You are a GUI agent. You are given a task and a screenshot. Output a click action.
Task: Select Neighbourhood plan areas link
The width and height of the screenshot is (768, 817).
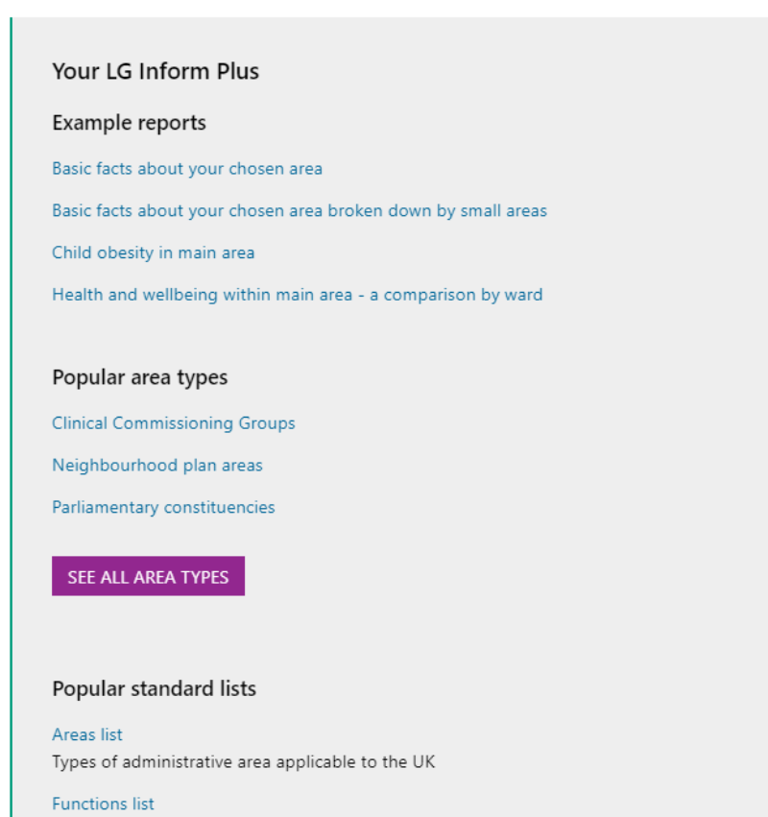tap(157, 466)
